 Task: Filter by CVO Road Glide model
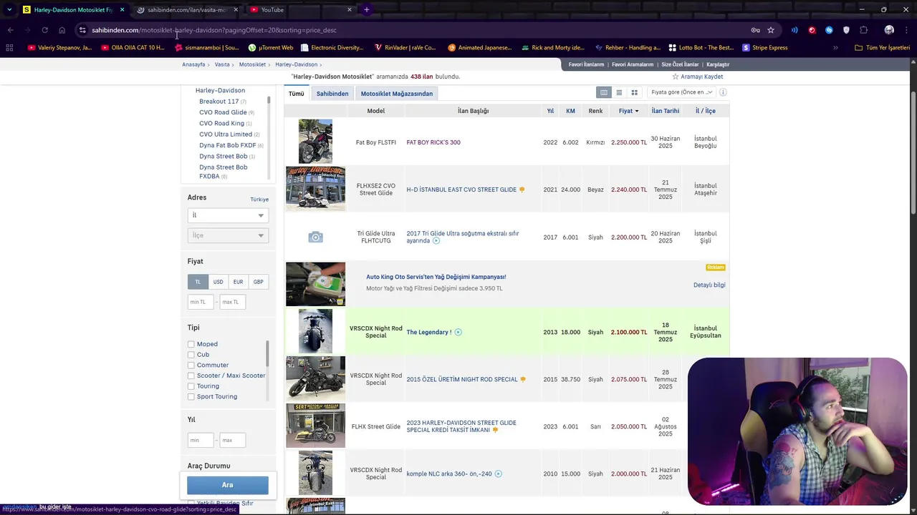pyautogui.click(x=223, y=112)
